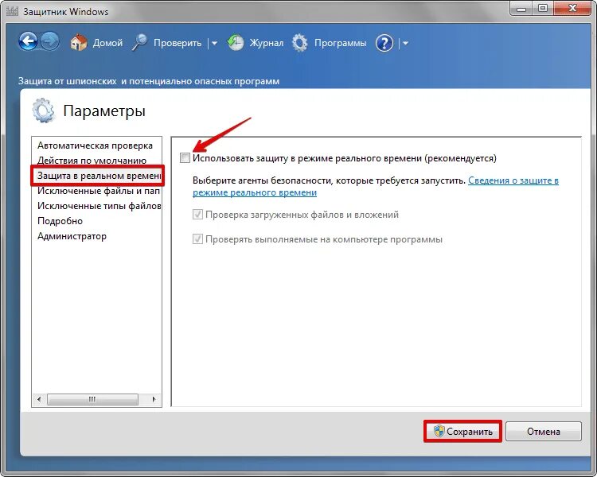Click the Windows Defender title bar icon
This screenshot has width=597, height=477.
coord(12,11)
